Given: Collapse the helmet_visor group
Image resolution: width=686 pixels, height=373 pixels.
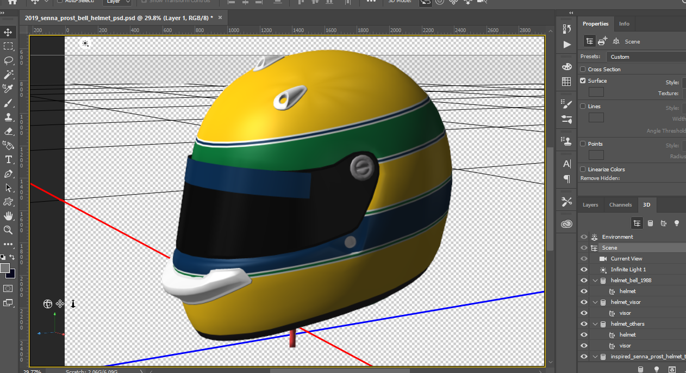Looking at the screenshot, I should (x=595, y=302).
